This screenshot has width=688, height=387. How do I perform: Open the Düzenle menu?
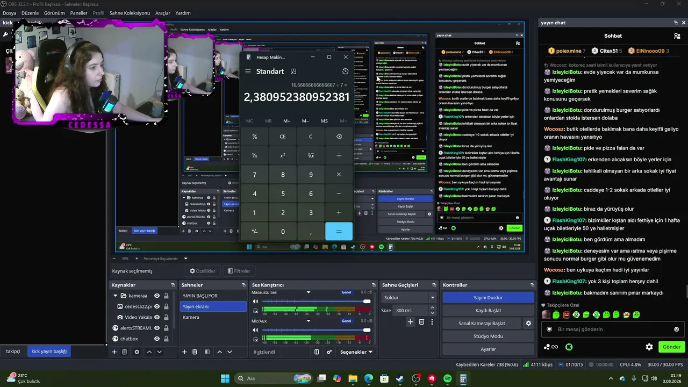coord(30,13)
